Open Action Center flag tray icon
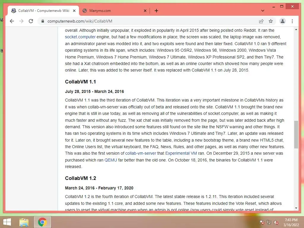Screen dimensions: 304x228 [x=262, y=222]
